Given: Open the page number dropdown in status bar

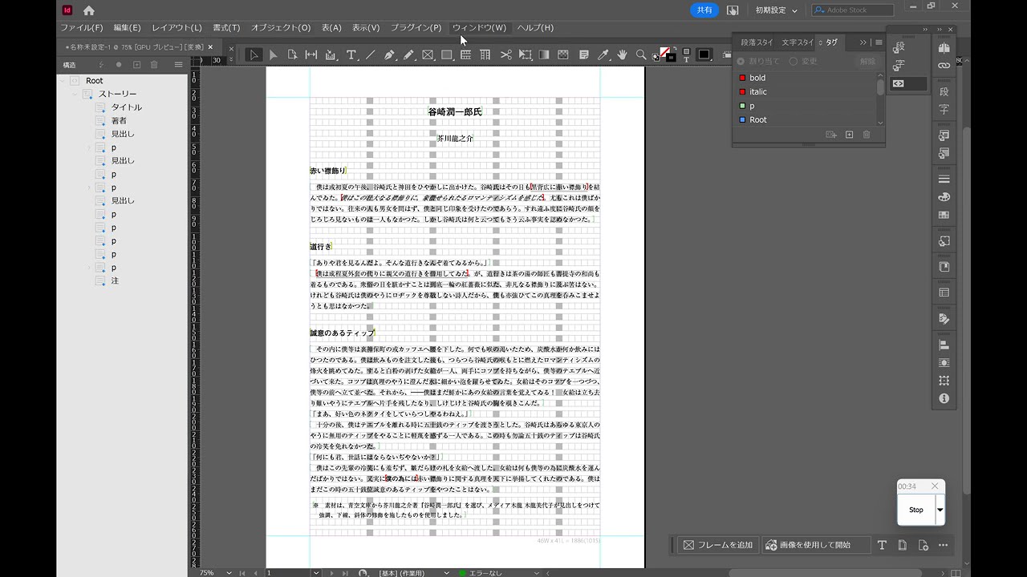Looking at the screenshot, I should 316,573.
